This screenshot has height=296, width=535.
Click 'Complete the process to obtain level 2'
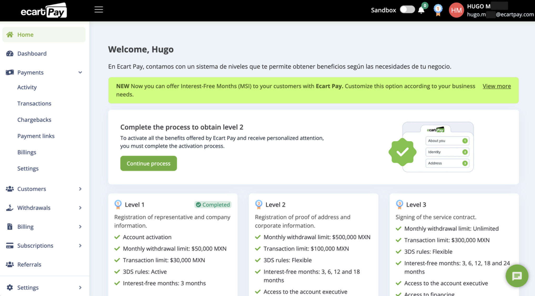pyautogui.click(x=182, y=127)
